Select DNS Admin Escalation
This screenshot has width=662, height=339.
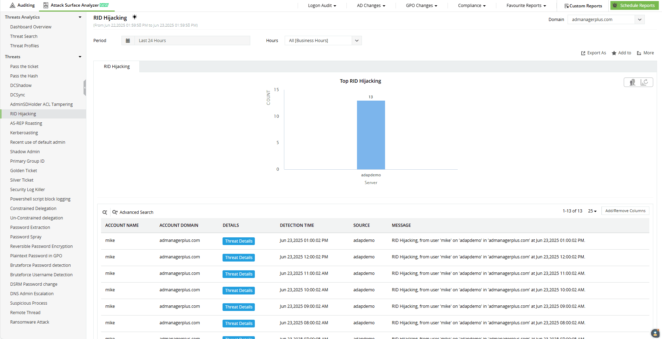(x=32, y=294)
